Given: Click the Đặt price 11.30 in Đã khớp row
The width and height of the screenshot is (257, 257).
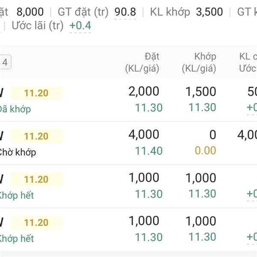Looking at the screenshot, I should click(149, 108).
